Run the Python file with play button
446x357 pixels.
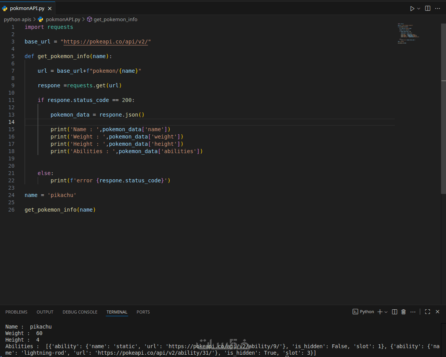click(x=412, y=8)
